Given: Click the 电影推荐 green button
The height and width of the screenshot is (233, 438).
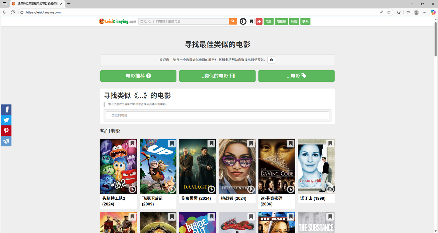Looking at the screenshot, I should point(138,76).
